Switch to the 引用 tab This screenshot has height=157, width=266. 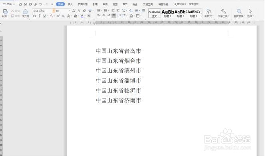(95, 4)
